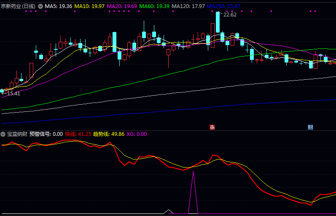Open the round arrow icon beside 京新药业(日线)
Image resolution: width=336 pixels, height=216 pixels.
pyautogui.click(x=40, y=6)
